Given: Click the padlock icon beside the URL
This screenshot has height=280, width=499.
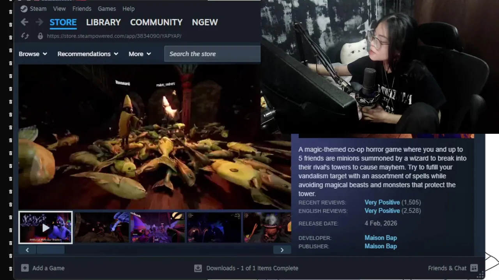Looking at the screenshot, I should coord(40,36).
